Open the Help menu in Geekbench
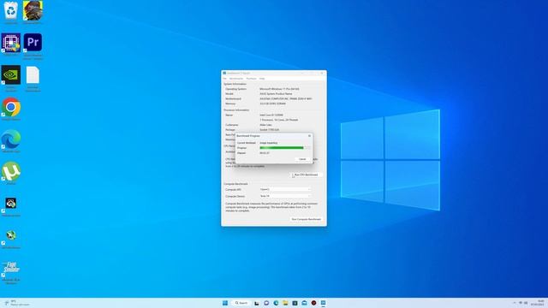Viewport: 548px width, 308px height. (262, 79)
